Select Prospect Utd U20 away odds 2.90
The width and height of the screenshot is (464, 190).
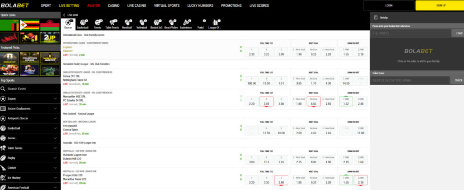tap(281, 180)
